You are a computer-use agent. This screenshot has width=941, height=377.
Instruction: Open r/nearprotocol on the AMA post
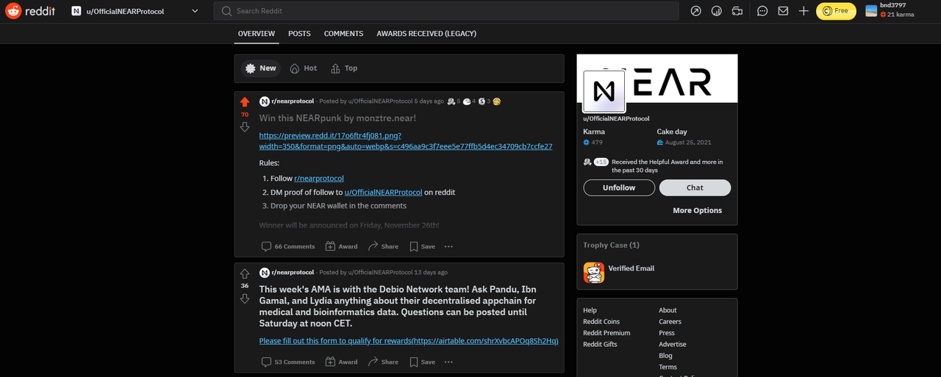pyautogui.click(x=292, y=272)
